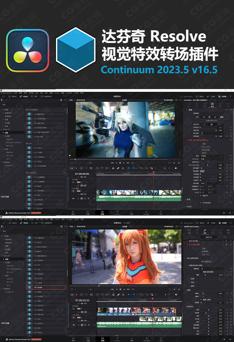Adjust timeline zoom slider in upper toolbar
The image size is (234, 342).
165,168
